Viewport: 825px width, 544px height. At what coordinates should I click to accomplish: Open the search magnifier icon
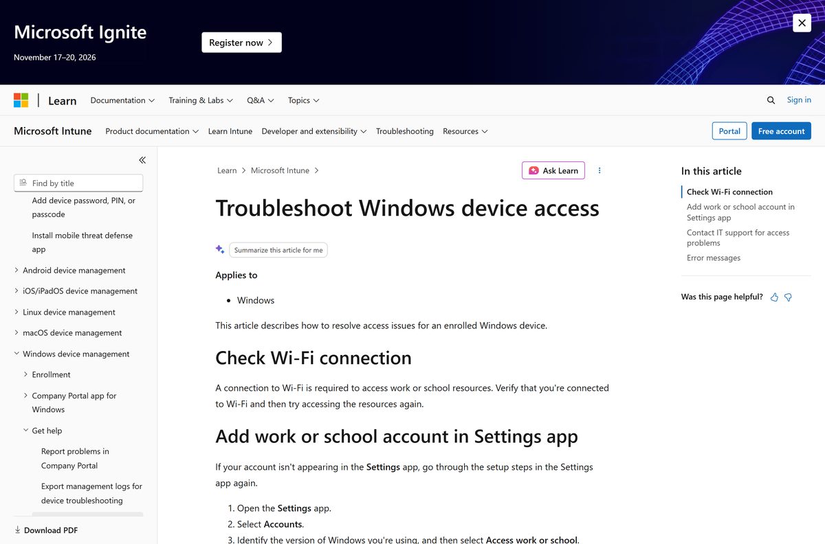coord(771,100)
